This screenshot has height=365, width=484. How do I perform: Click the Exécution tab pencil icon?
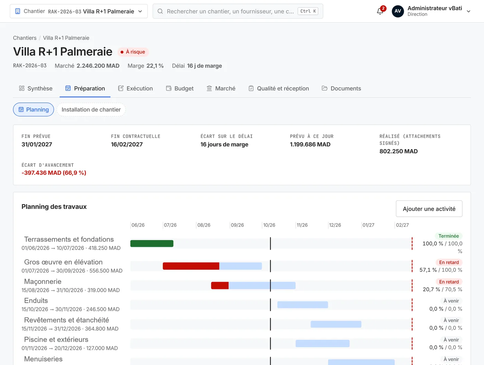point(121,88)
